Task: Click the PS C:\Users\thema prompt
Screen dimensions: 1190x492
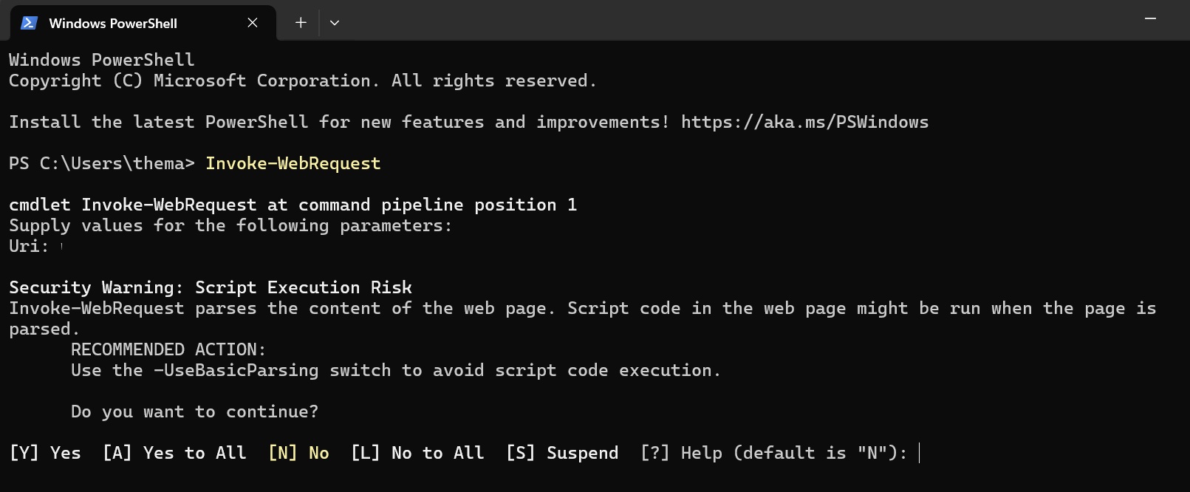Action: point(101,163)
